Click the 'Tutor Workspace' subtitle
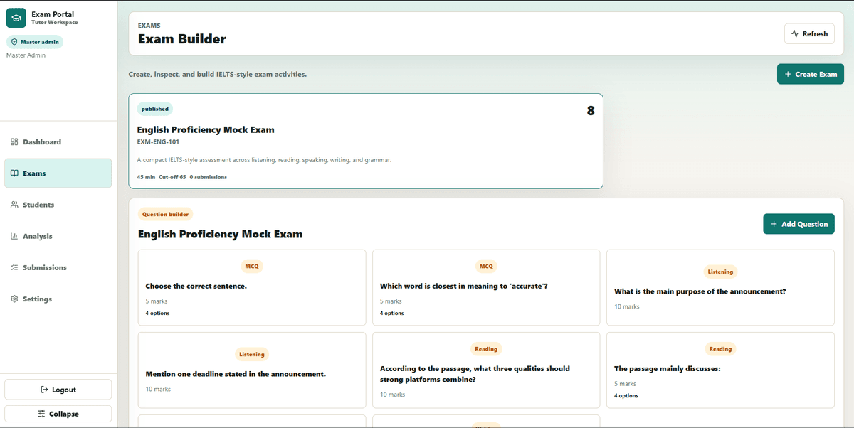 [x=55, y=23]
